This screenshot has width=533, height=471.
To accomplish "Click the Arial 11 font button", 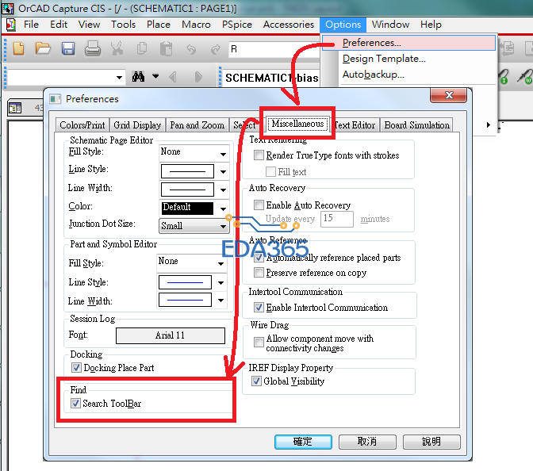I will (x=171, y=335).
